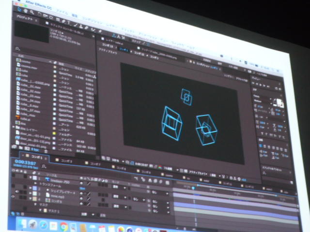Screen dimensions: 310x232
Task: Open the 100% magnification dropdown in viewer
Action: pos(118,161)
